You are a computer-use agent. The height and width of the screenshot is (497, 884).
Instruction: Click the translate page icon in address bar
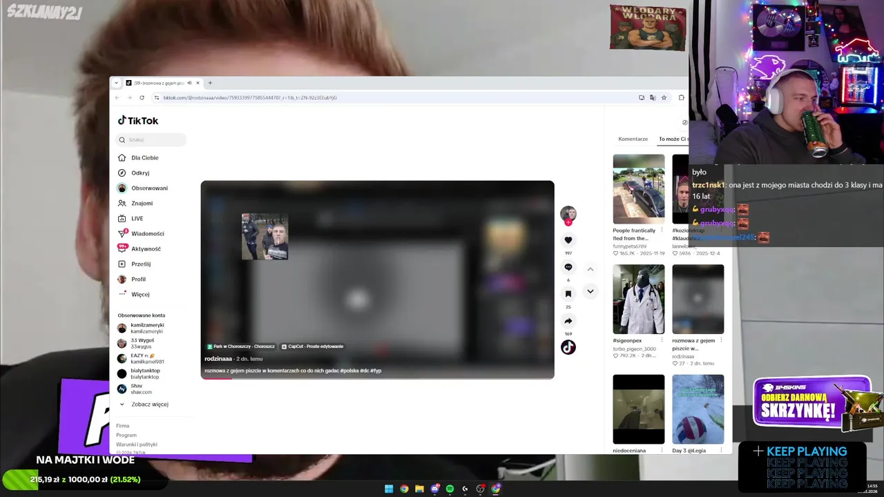click(x=653, y=97)
